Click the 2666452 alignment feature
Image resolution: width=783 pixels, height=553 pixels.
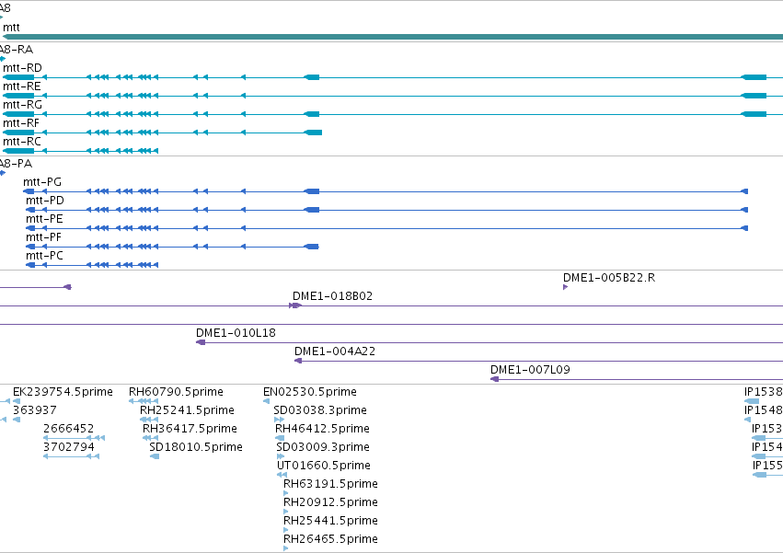[x=74, y=439]
